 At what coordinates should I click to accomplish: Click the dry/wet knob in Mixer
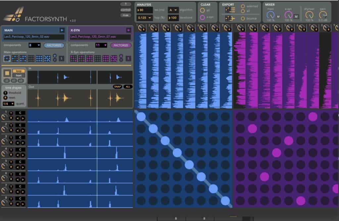[x=309, y=15]
